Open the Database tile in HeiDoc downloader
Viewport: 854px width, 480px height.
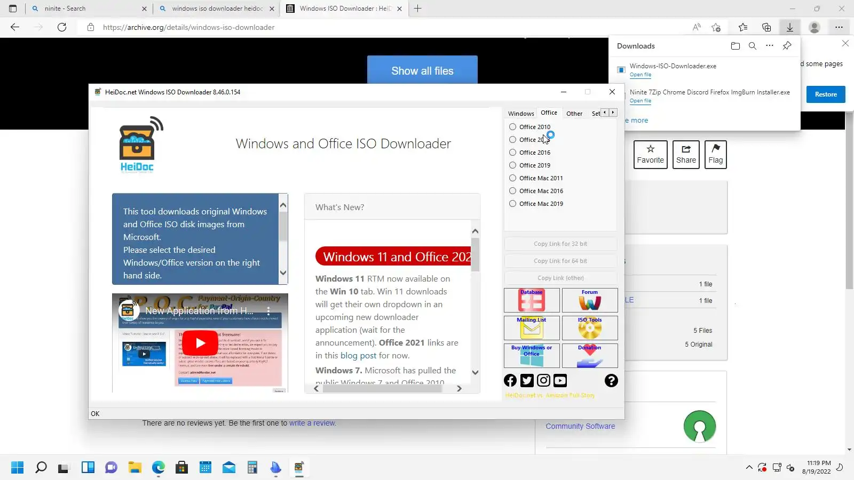[x=532, y=300]
